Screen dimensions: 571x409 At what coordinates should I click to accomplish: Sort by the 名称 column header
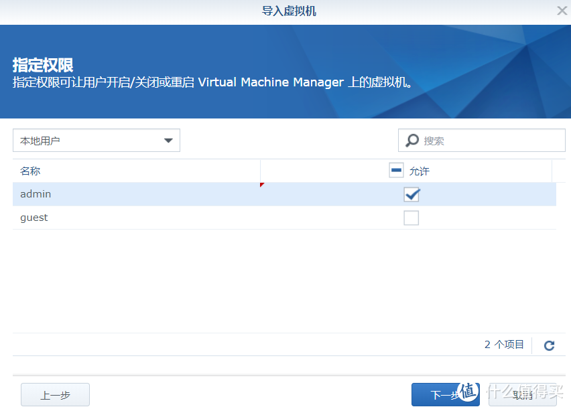(30, 171)
